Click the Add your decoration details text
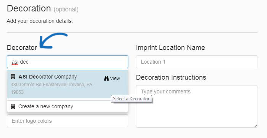This screenshot has height=138, width=267. coord(40,21)
